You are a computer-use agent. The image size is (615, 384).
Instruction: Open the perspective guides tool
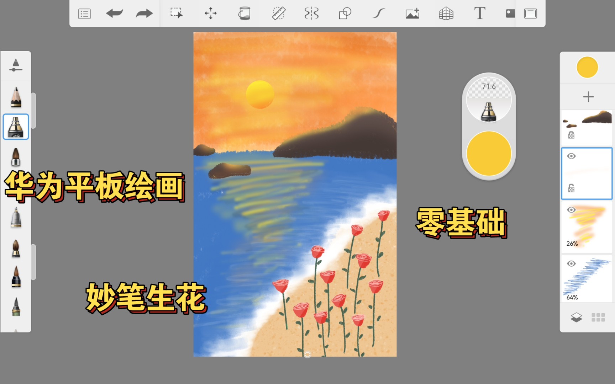pyautogui.click(x=446, y=13)
